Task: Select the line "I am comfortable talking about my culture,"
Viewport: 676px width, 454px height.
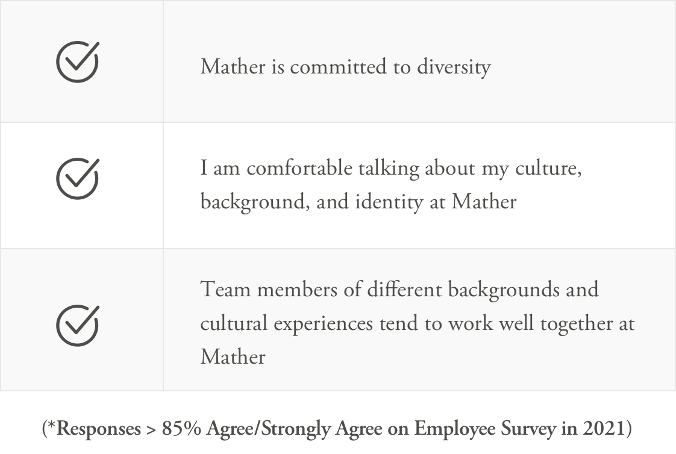Action: pyautogui.click(x=391, y=169)
